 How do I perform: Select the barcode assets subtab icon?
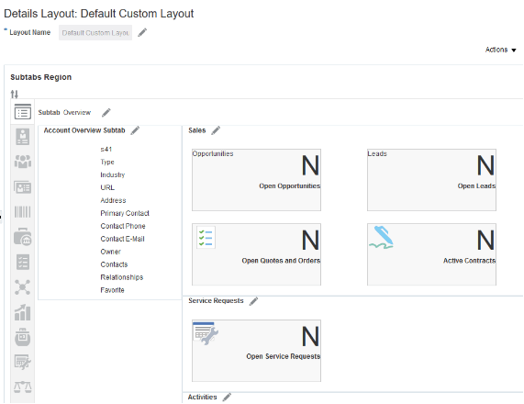pyautogui.click(x=23, y=212)
